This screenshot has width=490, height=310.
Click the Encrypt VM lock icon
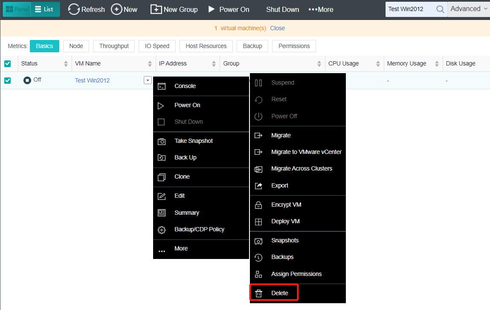coord(258,205)
